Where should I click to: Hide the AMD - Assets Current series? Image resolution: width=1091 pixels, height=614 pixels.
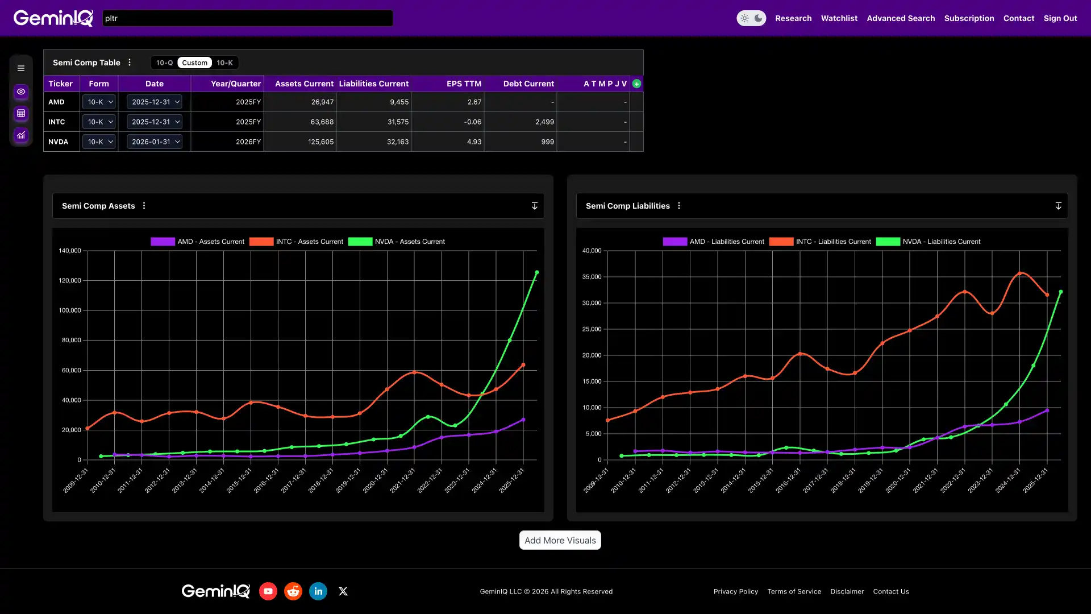pyautogui.click(x=197, y=242)
